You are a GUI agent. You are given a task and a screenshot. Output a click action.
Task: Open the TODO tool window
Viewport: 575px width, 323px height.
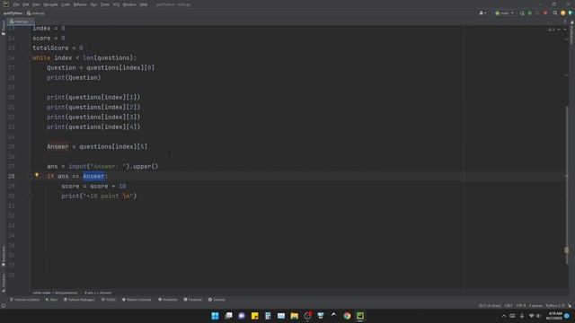[109, 300]
